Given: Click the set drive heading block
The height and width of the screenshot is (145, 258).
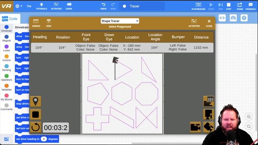Looking at the screenshot, I should point(37,139).
